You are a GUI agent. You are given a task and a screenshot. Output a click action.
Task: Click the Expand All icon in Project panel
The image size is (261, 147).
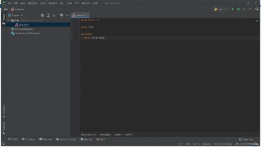point(48,15)
